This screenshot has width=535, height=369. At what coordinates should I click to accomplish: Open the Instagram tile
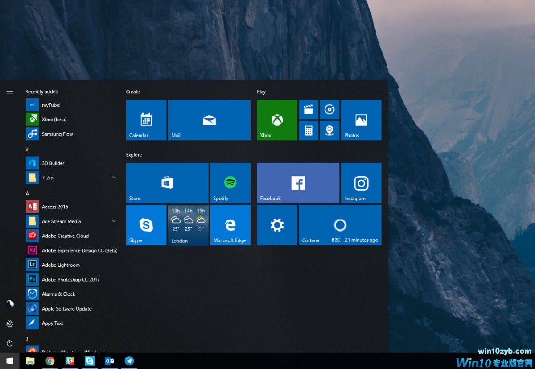[x=361, y=183]
